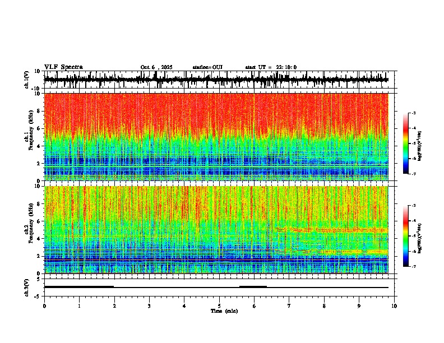444x343 pixels.
Task: Click the ch.2 colorbar log PSD unit label
Action: point(420,239)
